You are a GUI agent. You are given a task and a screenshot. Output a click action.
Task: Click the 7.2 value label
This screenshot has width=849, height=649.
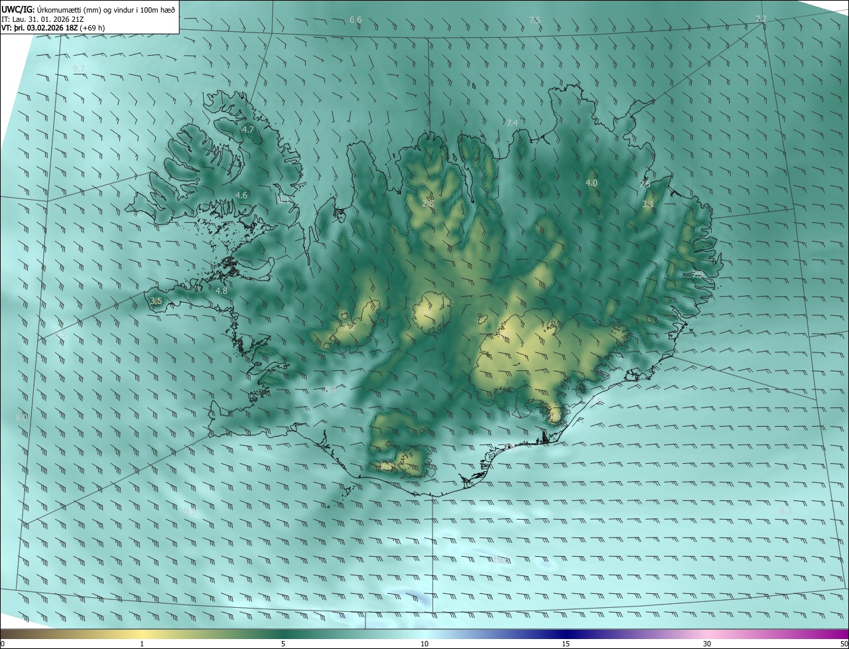[761, 19]
